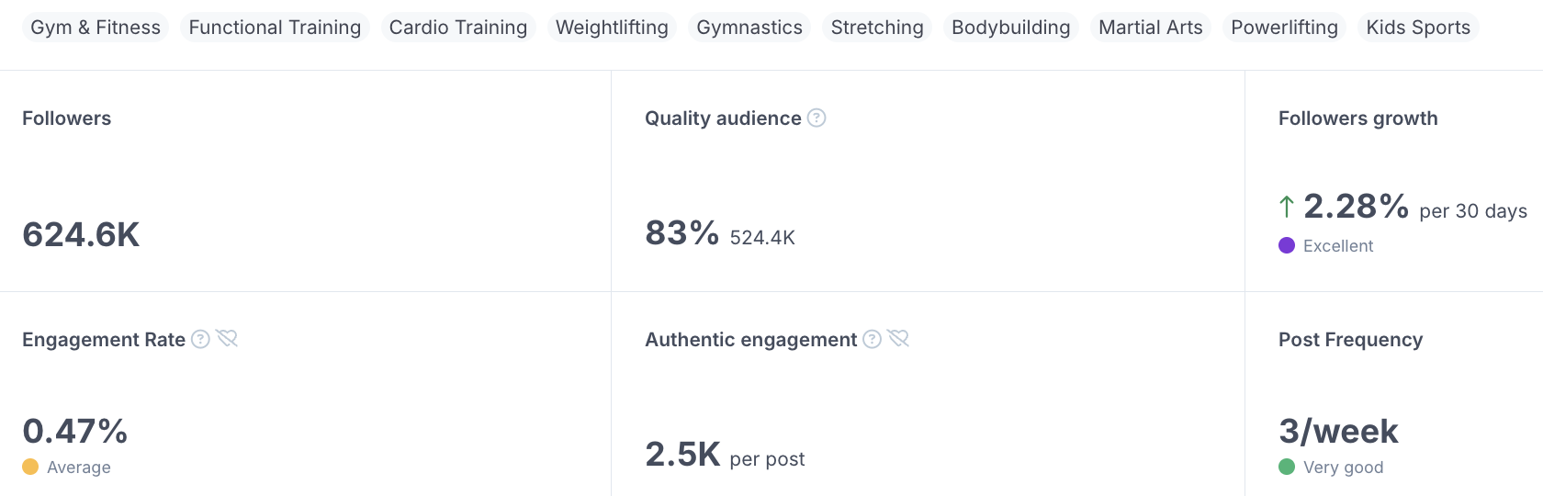Choose the Cardio Training tag
This screenshot has width=1543, height=496.
click(458, 28)
